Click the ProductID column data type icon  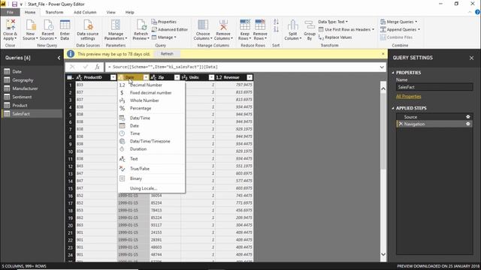tap(79, 77)
